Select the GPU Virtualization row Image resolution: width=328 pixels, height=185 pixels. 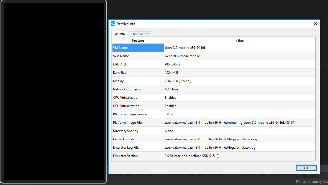tap(138, 106)
